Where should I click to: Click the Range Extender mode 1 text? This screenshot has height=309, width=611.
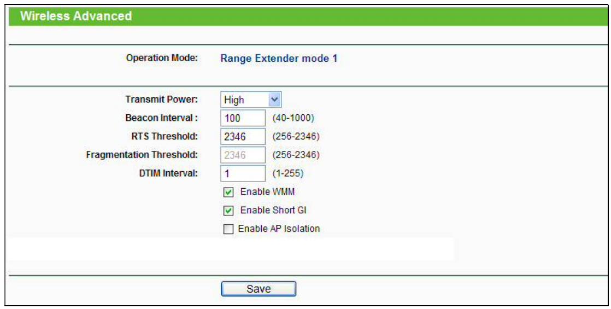pos(279,58)
